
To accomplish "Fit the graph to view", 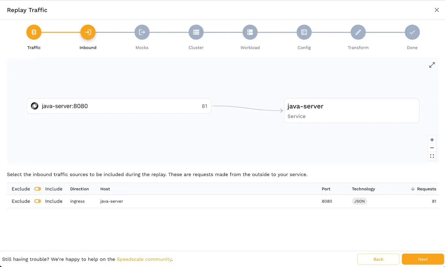I will 432,156.
